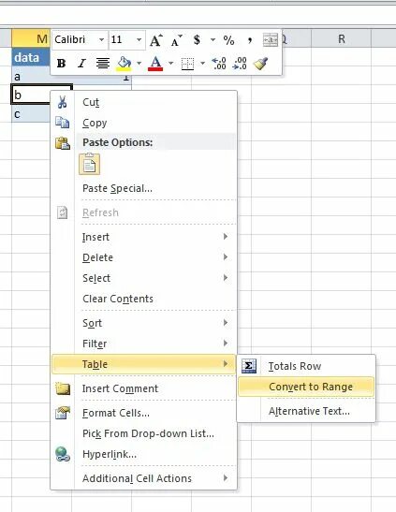
Task: Click the Increase Decimal icon
Action: point(219,64)
